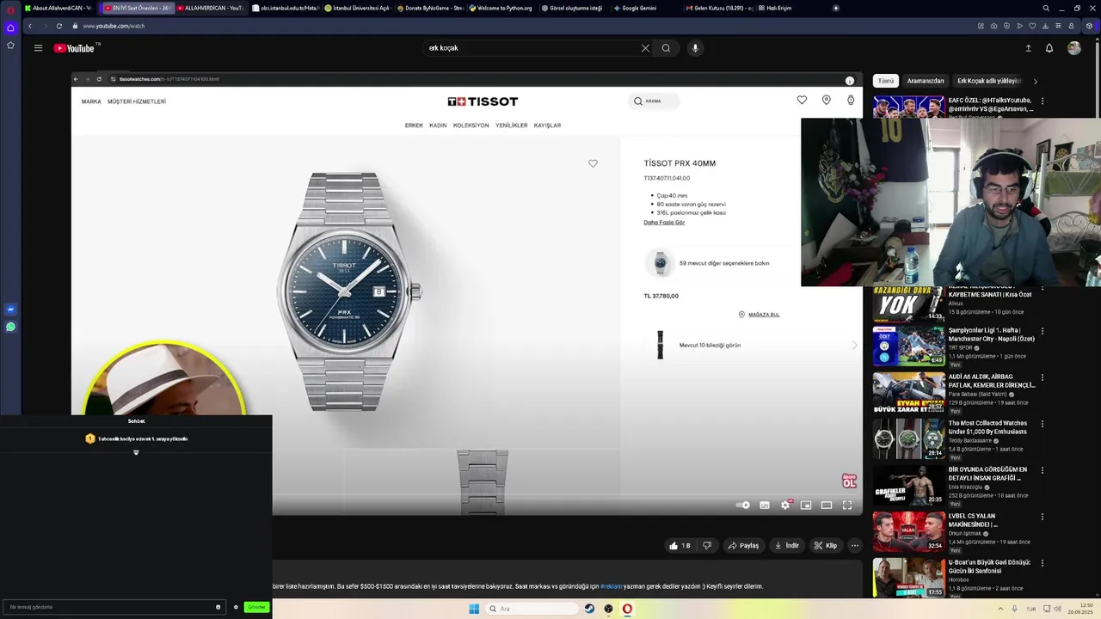Open the YouTube account avatar menu

[x=1074, y=48]
